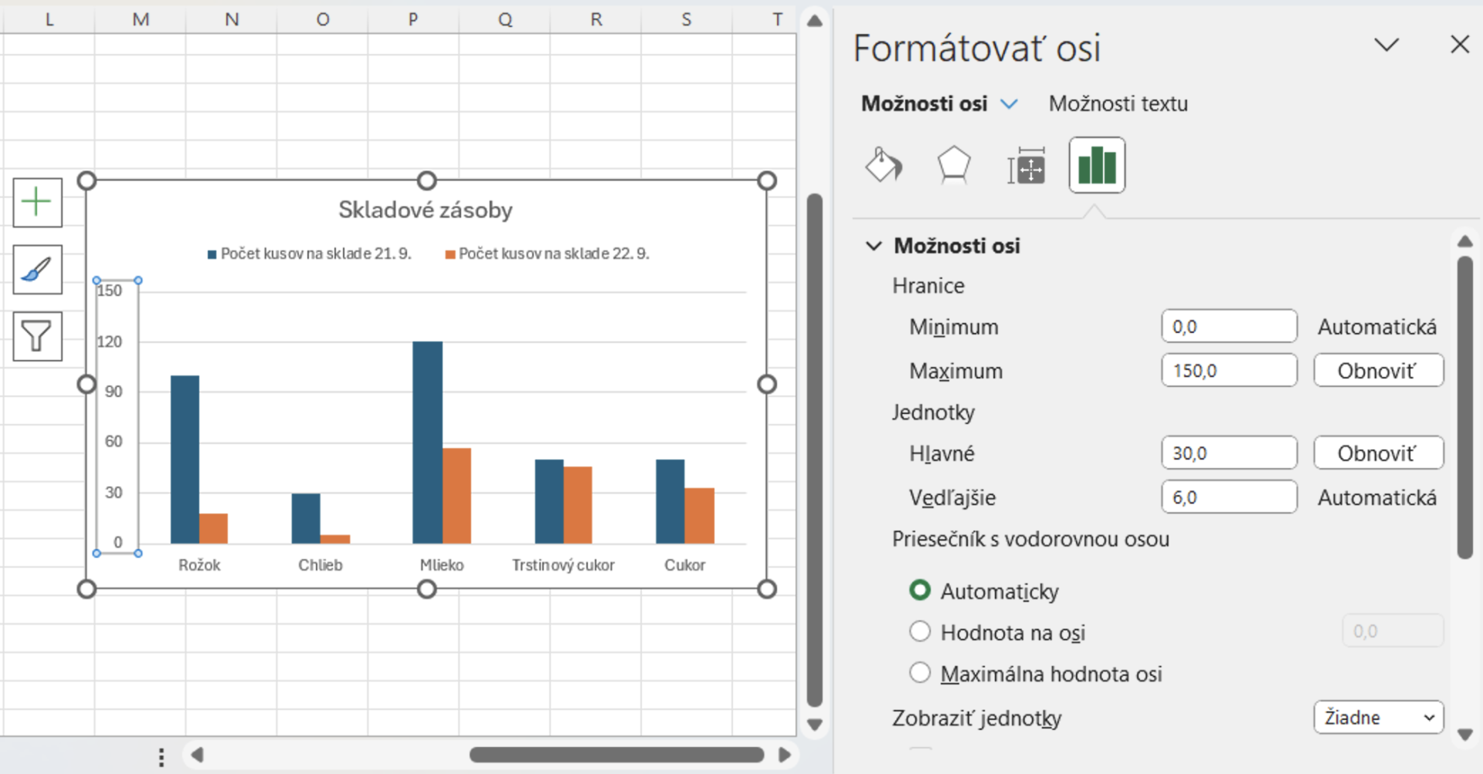Viewport: 1483px width, 774px height.
Task: Switch to Možnosti osi tab
Action: (x=924, y=104)
